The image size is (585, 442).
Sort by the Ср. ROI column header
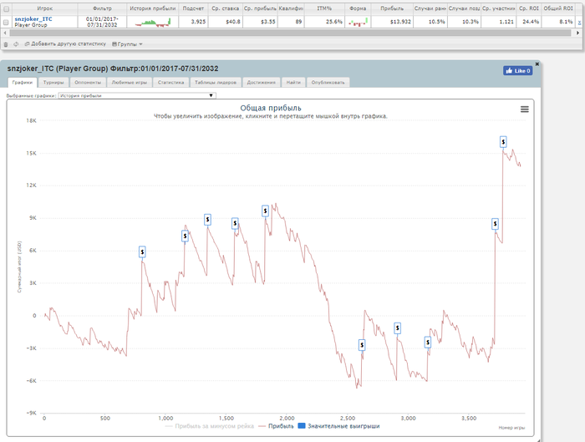click(x=529, y=8)
